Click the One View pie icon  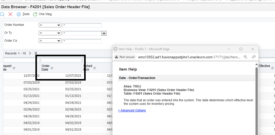coord(35,14)
